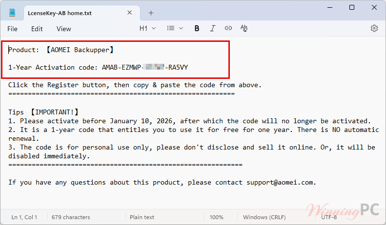Click the 'It is a 1-year code' line
The image size is (386, 225).
[194, 134]
